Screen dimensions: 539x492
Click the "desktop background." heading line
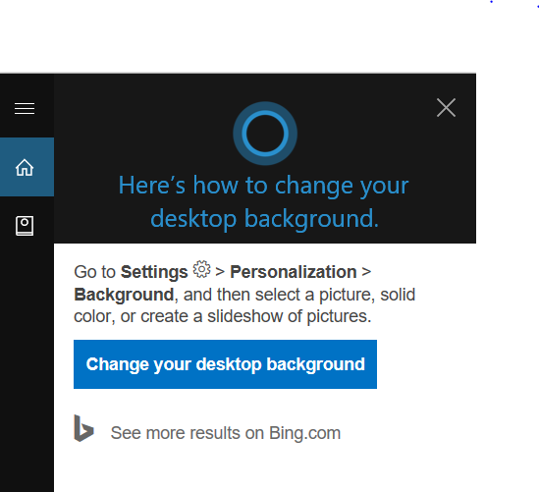(x=265, y=219)
